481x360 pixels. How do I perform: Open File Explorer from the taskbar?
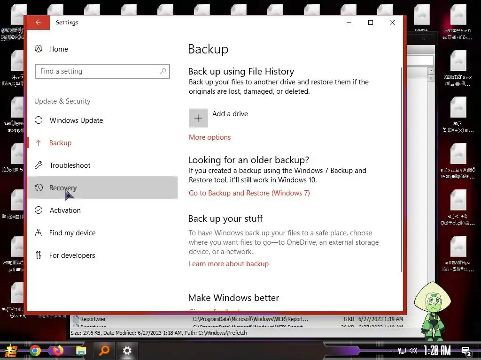(81, 351)
